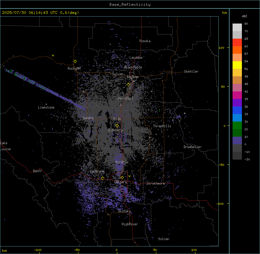Viewport: 260px width, 254px height.
Task: Click the Stettler city label
Action: [191, 71]
